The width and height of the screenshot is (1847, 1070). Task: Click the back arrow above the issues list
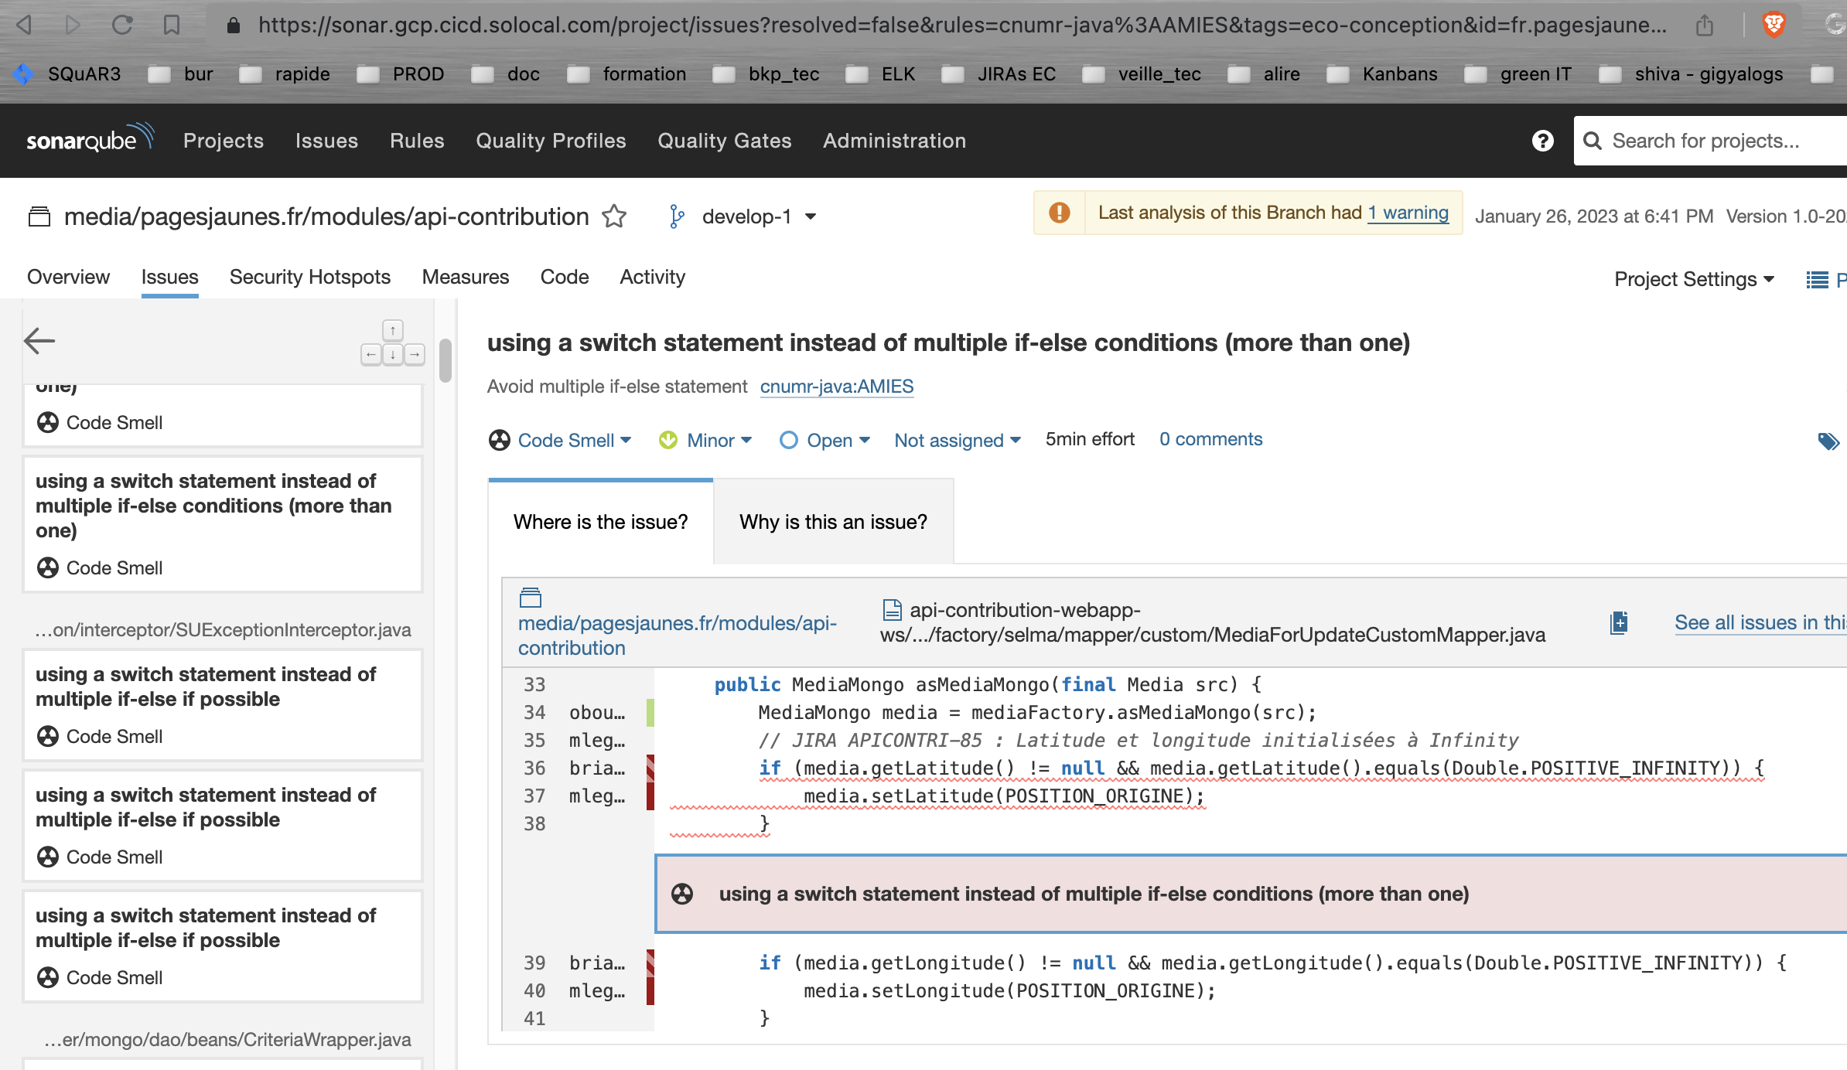(39, 340)
